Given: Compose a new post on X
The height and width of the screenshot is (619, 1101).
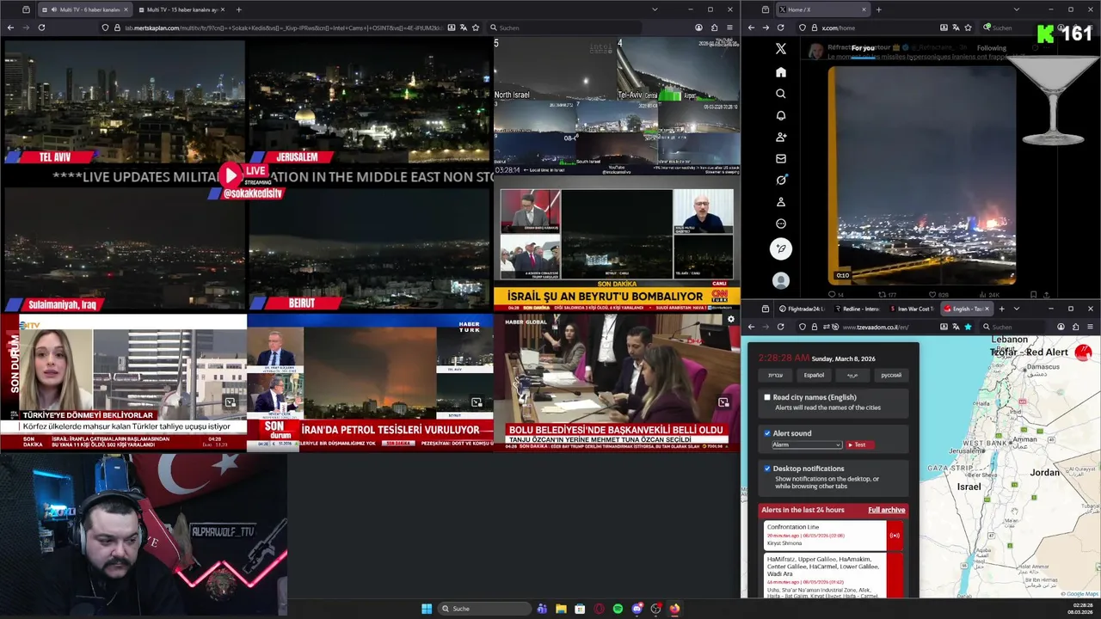Looking at the screenshot, I should (x=780, y=249).
